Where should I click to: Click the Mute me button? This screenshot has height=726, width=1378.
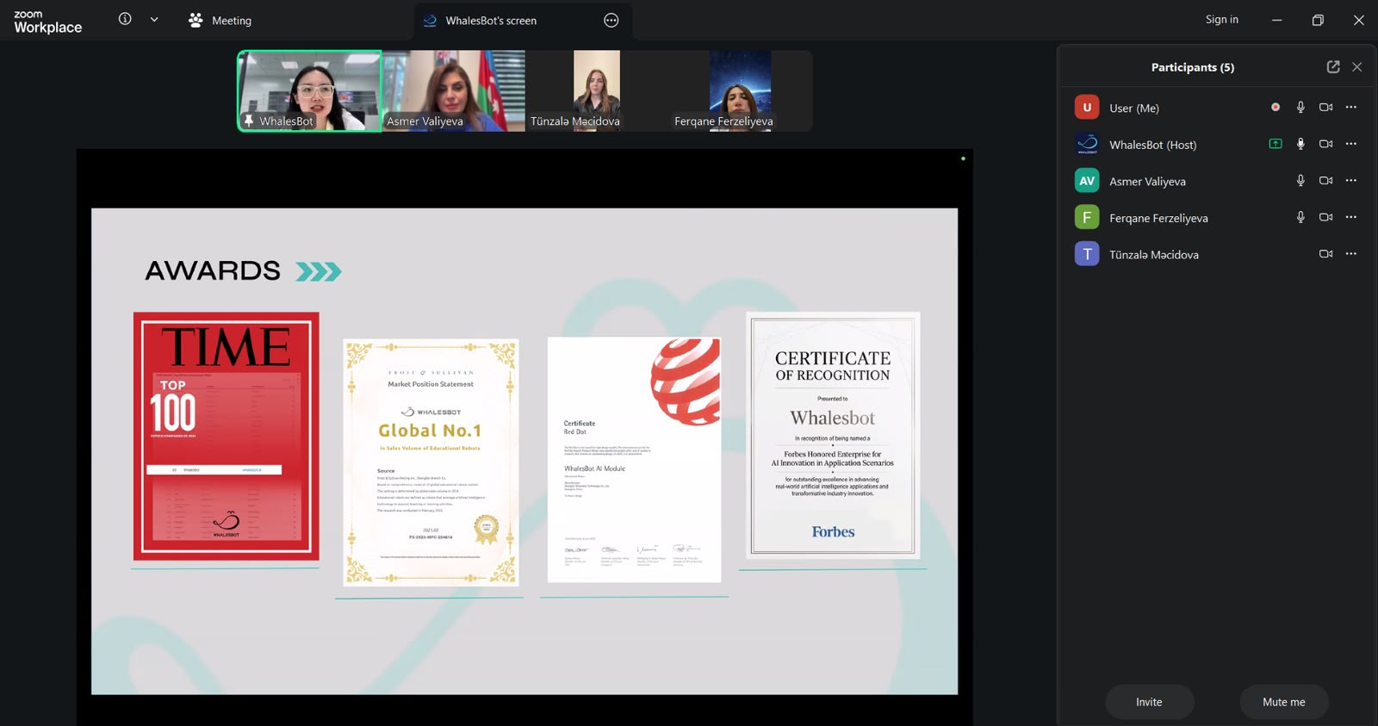click(1283, 702)
